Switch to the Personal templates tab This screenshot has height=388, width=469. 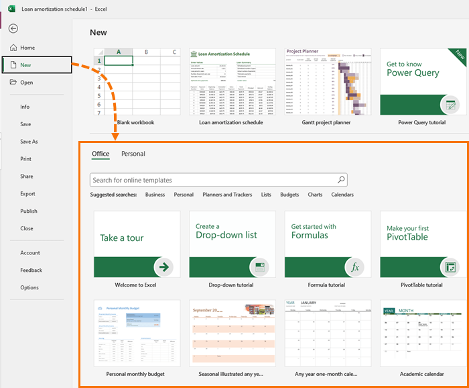coord(133,154)
